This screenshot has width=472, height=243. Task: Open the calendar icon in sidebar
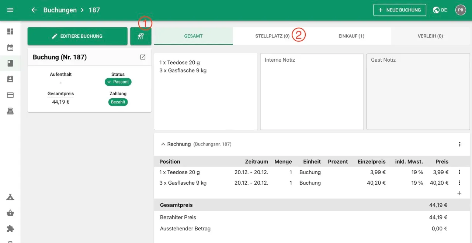pos(10,47)
